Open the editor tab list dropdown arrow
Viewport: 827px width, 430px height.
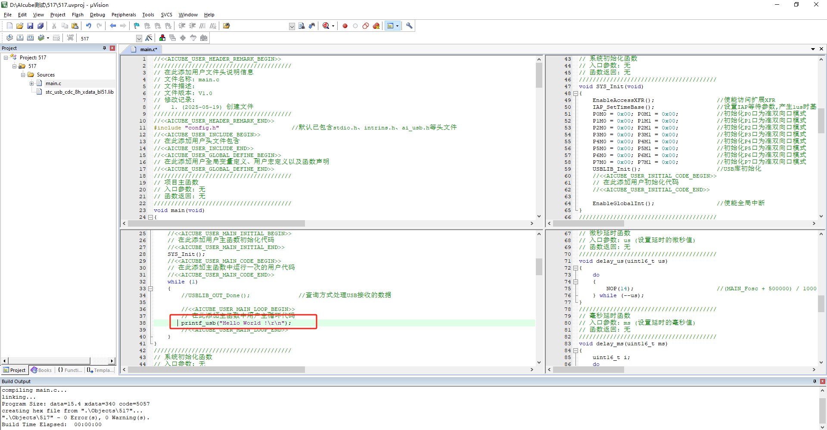point(813,49)
